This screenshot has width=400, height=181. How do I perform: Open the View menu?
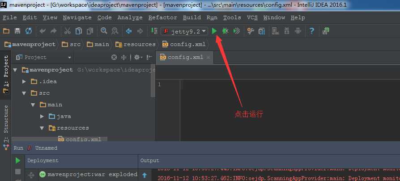50,17
